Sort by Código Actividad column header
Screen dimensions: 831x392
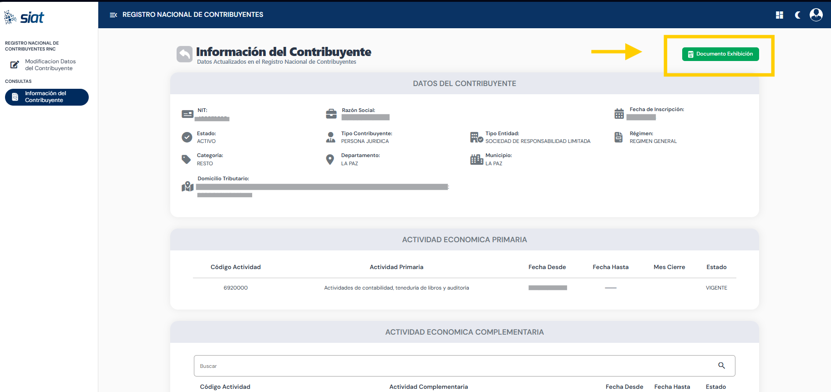click(x=235, y=267)
